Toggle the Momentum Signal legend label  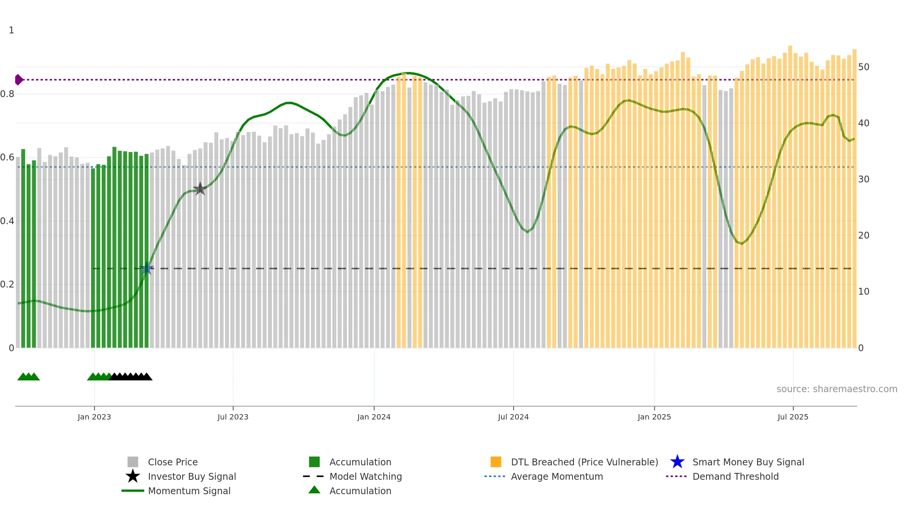pyautogui.click(x=189, y=491)
